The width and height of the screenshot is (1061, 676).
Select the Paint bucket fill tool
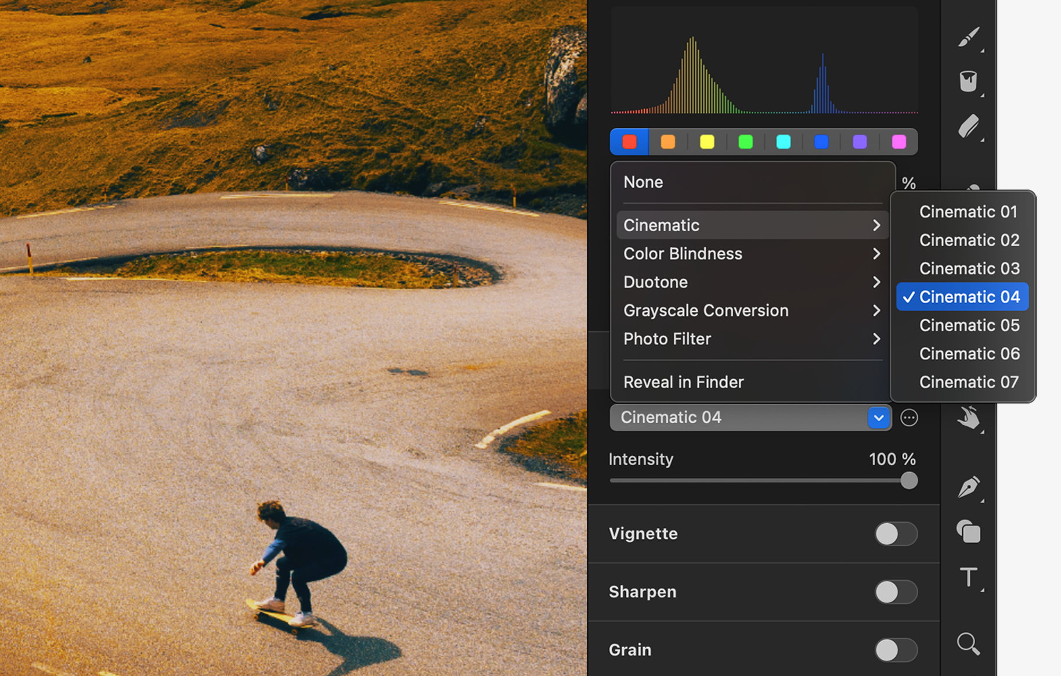(x=968, y=81)
